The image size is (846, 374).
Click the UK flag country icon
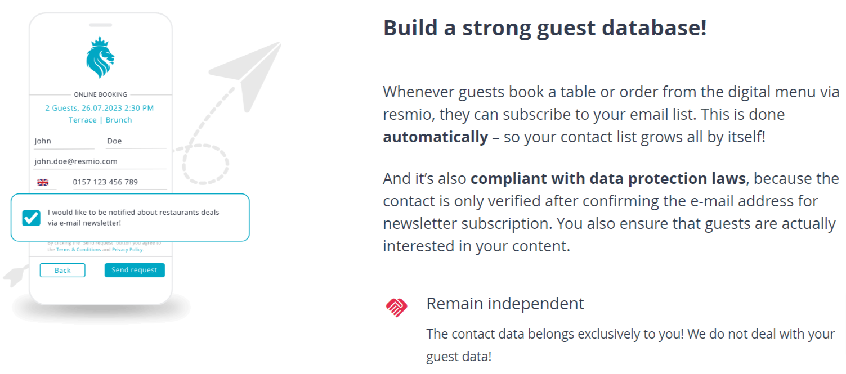pos(43,182)
